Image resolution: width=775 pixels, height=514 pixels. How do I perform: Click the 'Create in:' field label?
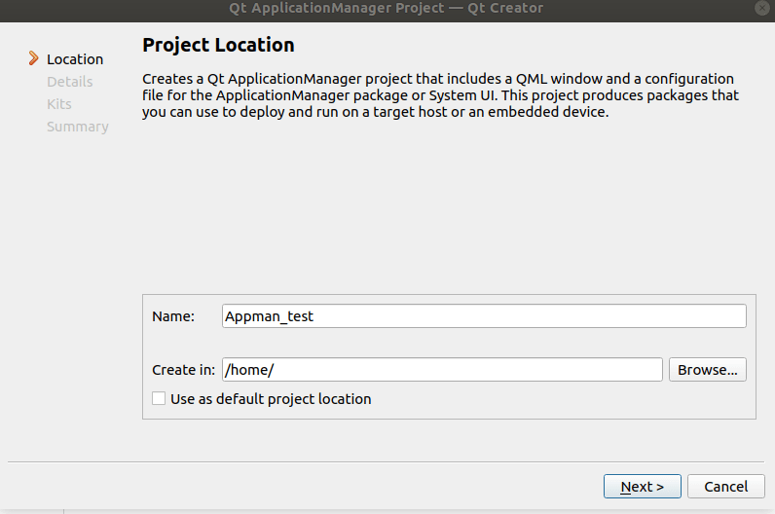(183, 370)
